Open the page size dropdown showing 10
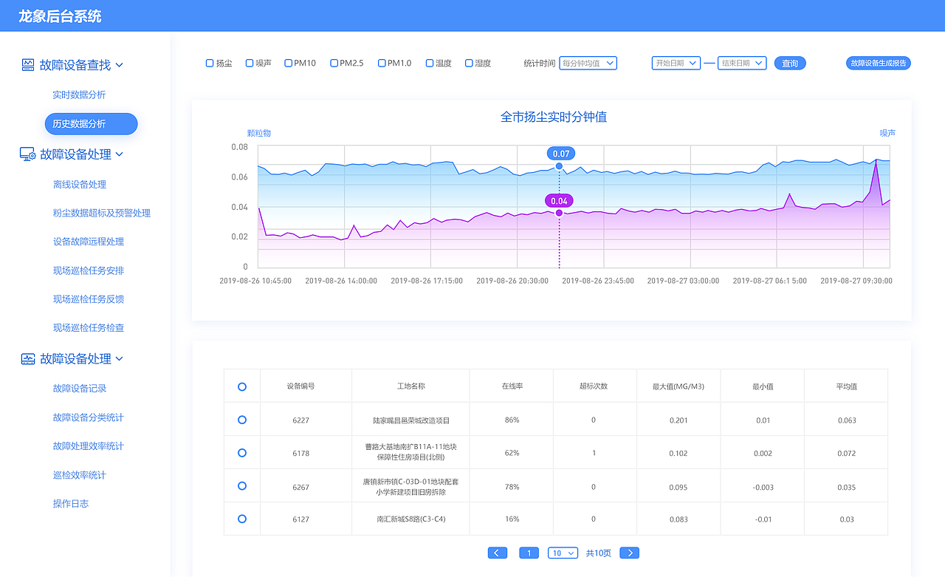 563,553
